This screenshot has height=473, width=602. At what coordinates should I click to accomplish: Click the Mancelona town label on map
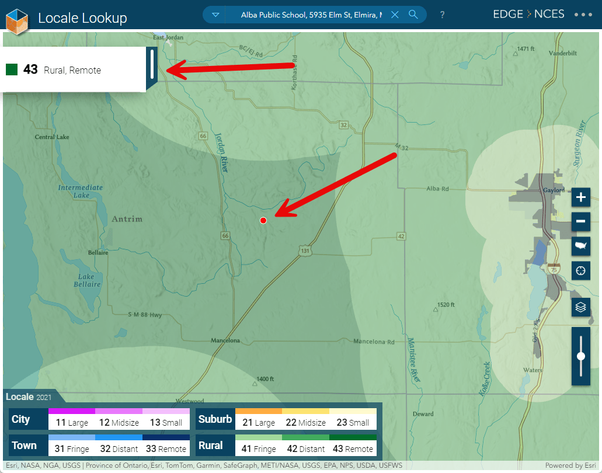(x=225, y=340)
